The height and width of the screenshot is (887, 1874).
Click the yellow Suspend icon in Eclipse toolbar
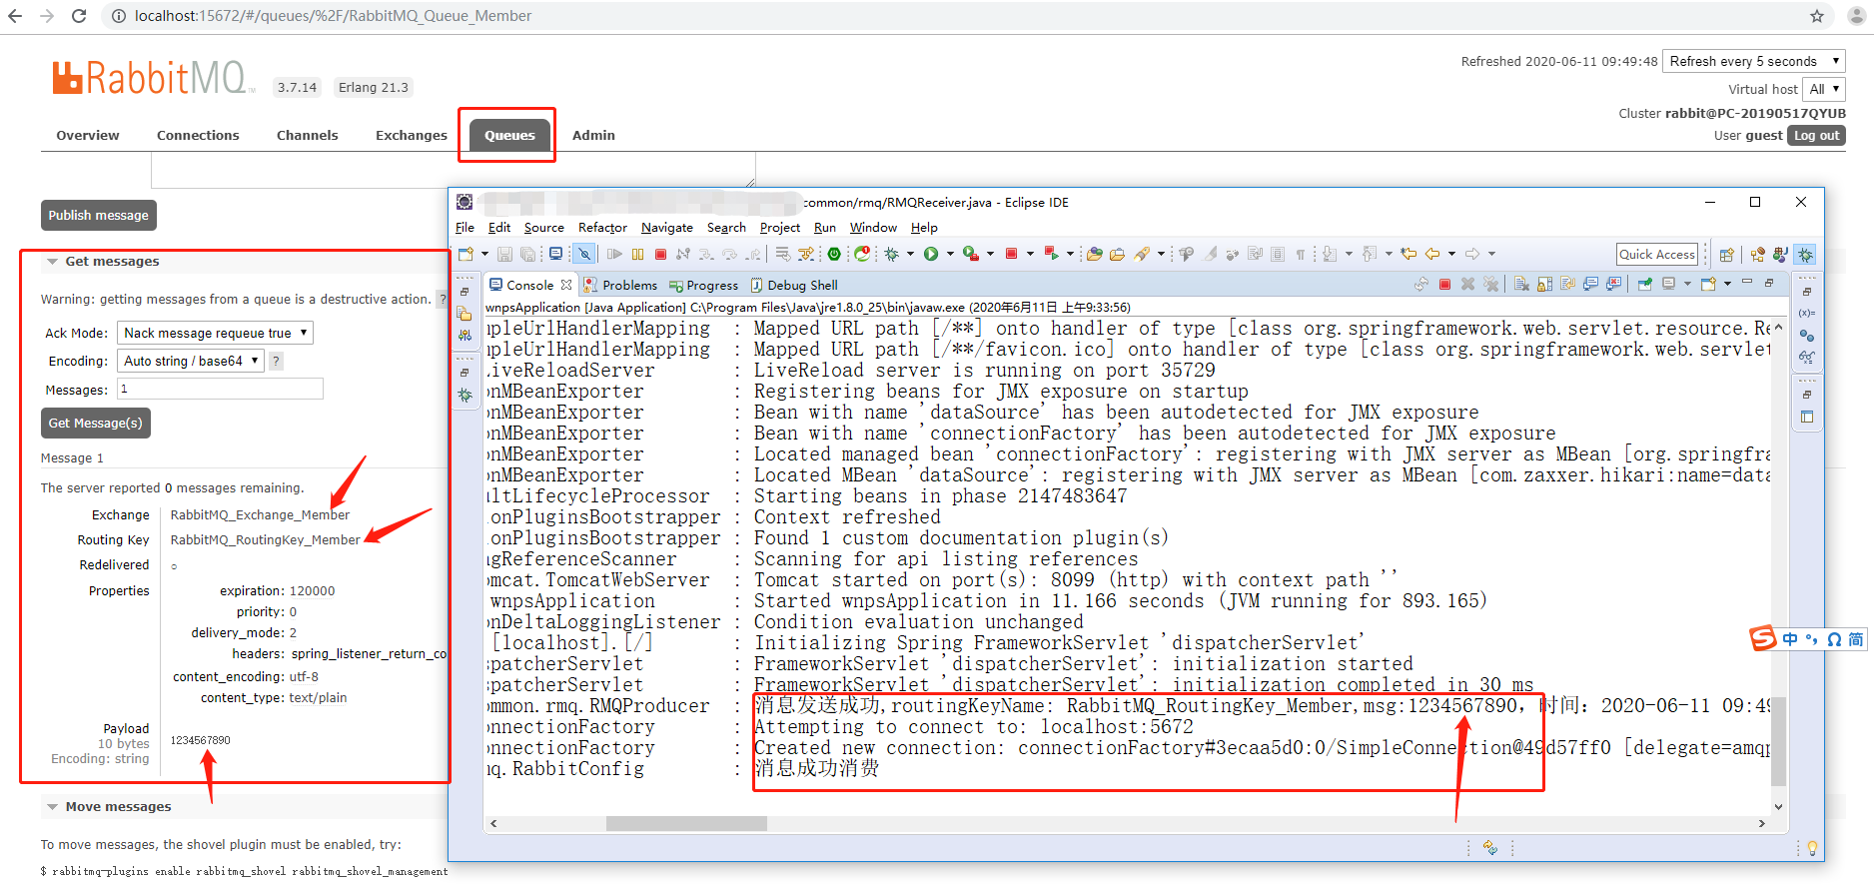pos(637,254)
